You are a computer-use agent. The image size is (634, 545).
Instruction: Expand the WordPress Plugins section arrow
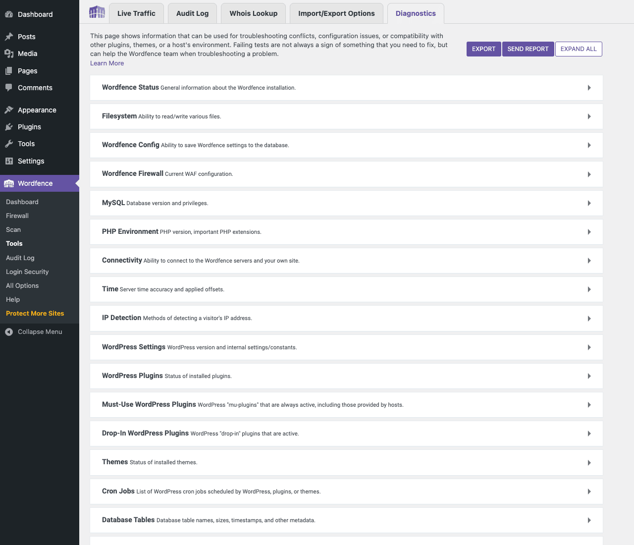click(x=589, y=376)
